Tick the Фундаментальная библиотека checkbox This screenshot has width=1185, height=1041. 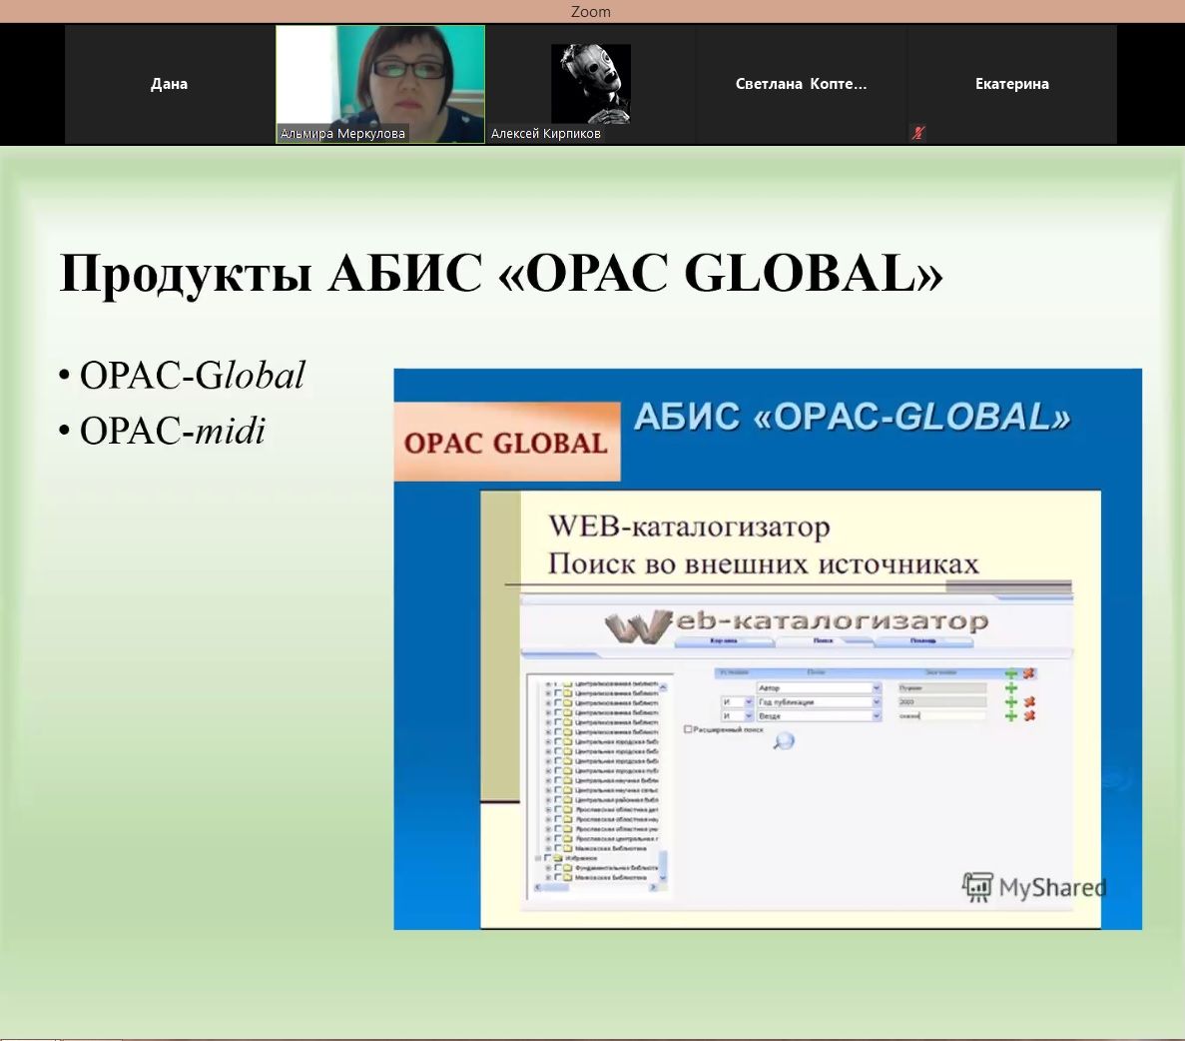(x=557, y=868)
